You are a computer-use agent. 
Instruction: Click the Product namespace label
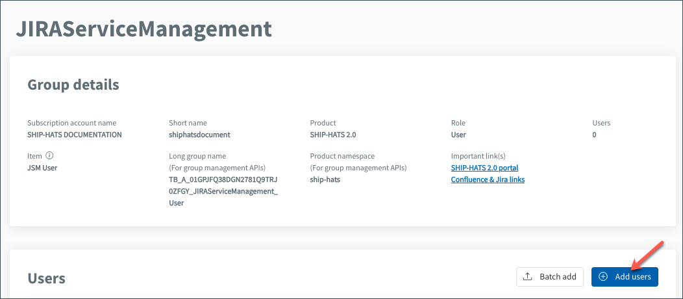tap(342, 155)
